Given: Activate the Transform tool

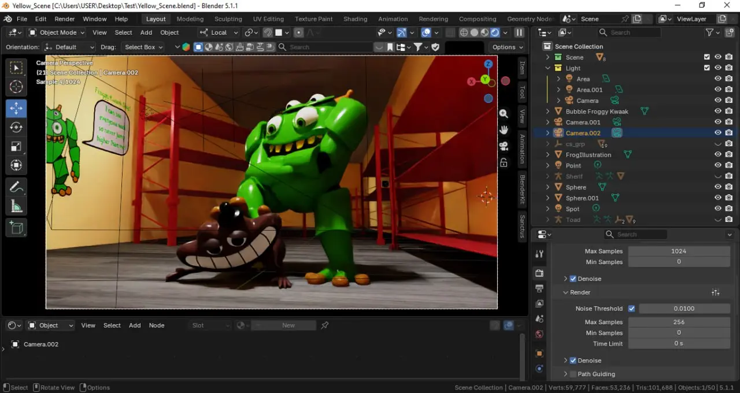Looking at the screenshot, I should (x=16, y=166).
